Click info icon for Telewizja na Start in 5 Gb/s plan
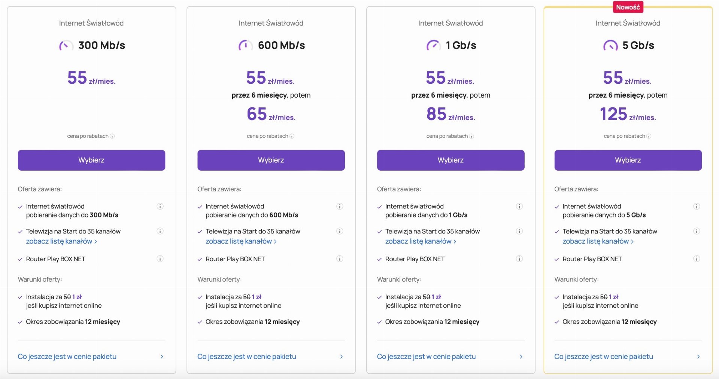 pos(697,231)
